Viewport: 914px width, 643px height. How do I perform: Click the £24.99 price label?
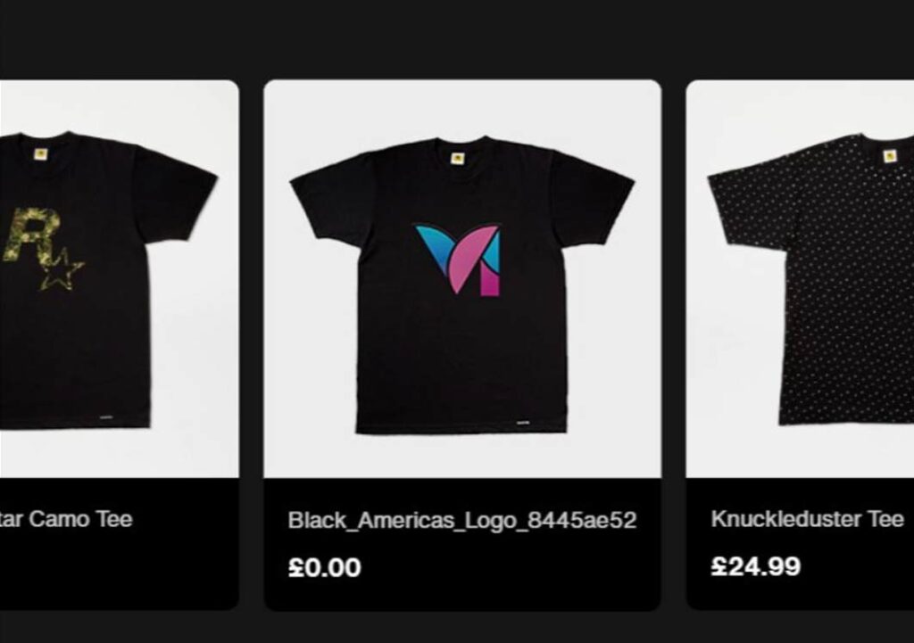(x=755, y=566)
